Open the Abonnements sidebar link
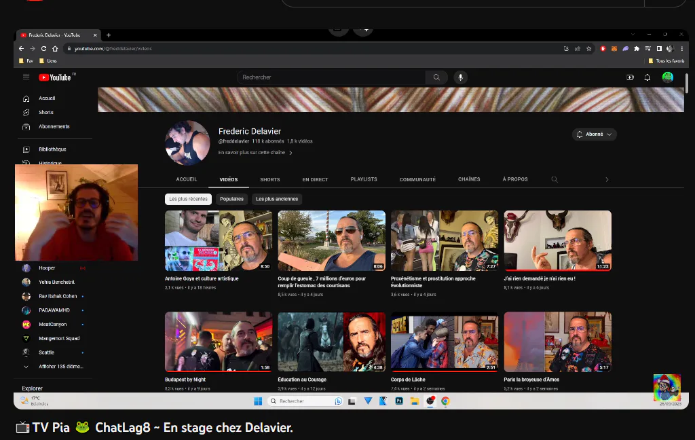The image size is (695, 440). pos(53,126)
